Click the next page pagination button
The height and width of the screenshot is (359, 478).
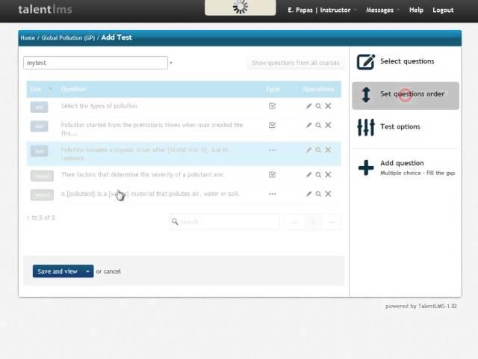(x=331, y=222)
